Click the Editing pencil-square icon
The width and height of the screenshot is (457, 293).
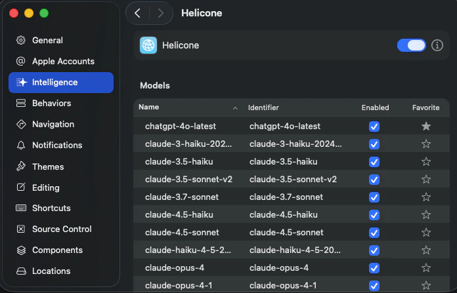tap(21, 187)
